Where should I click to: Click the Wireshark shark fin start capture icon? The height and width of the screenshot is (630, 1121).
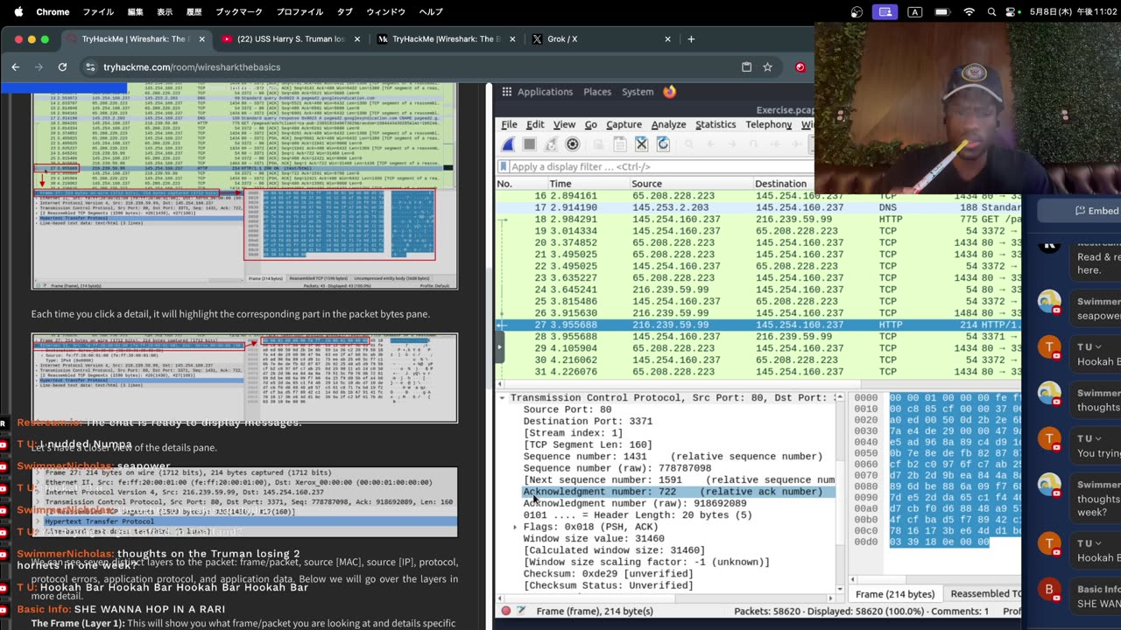click(508, 144)
